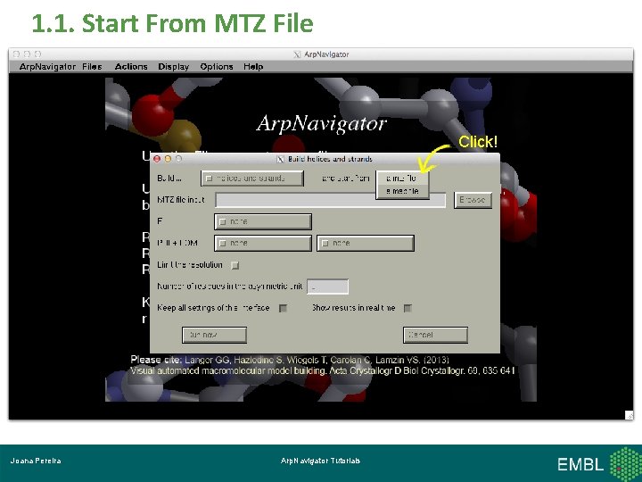The height and width of the screenshot is (482, 642).
Task: Open the Display menu
Action: 174,66
